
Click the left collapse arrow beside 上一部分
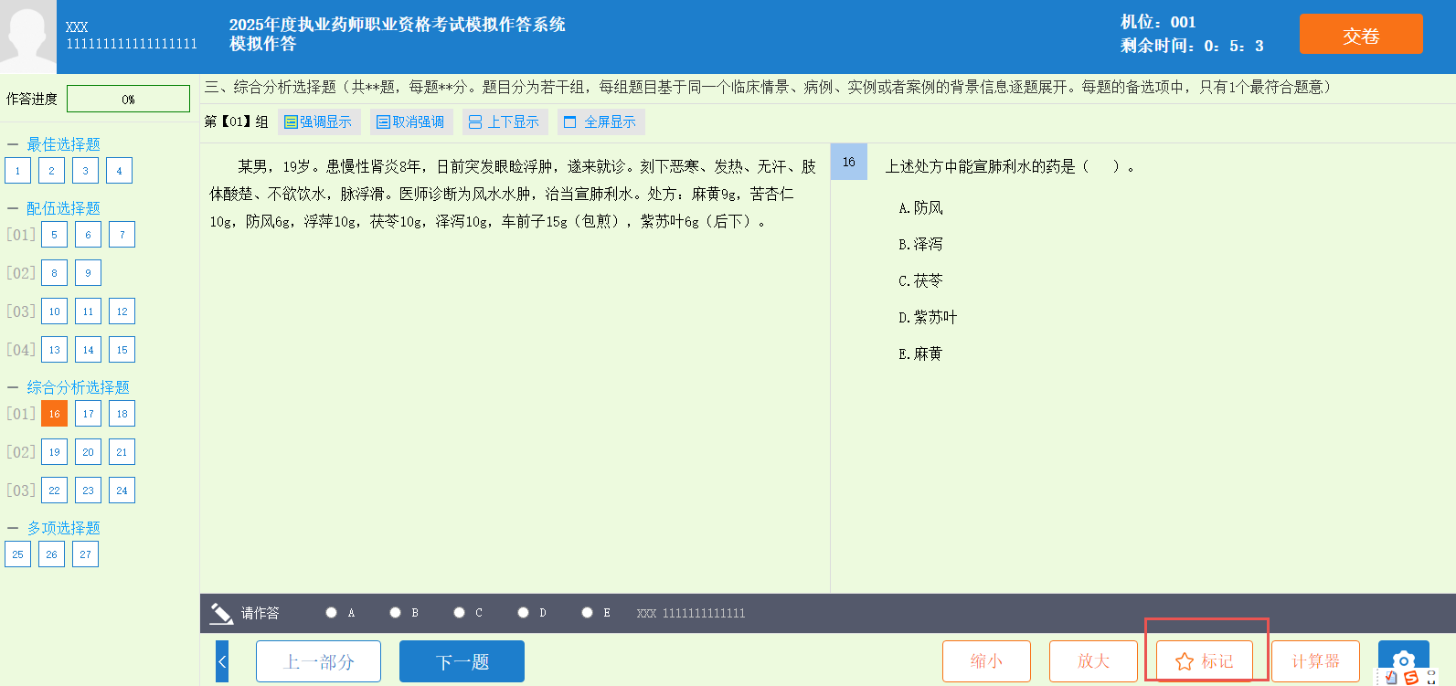pos(222,661)
